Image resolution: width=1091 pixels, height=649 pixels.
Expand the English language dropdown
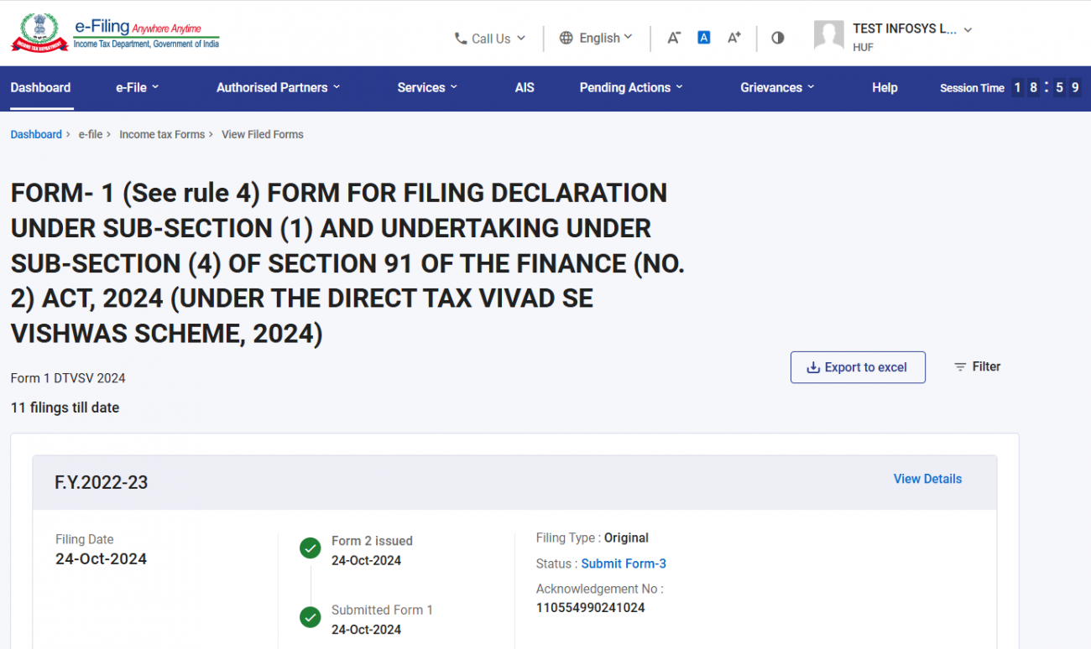point(597,38)
